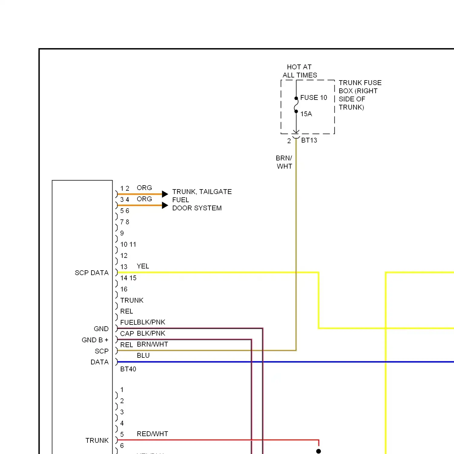Click pin number '2' beside BT13
Viewport: 454px width, 454px height.
click(x=289, y=141)
